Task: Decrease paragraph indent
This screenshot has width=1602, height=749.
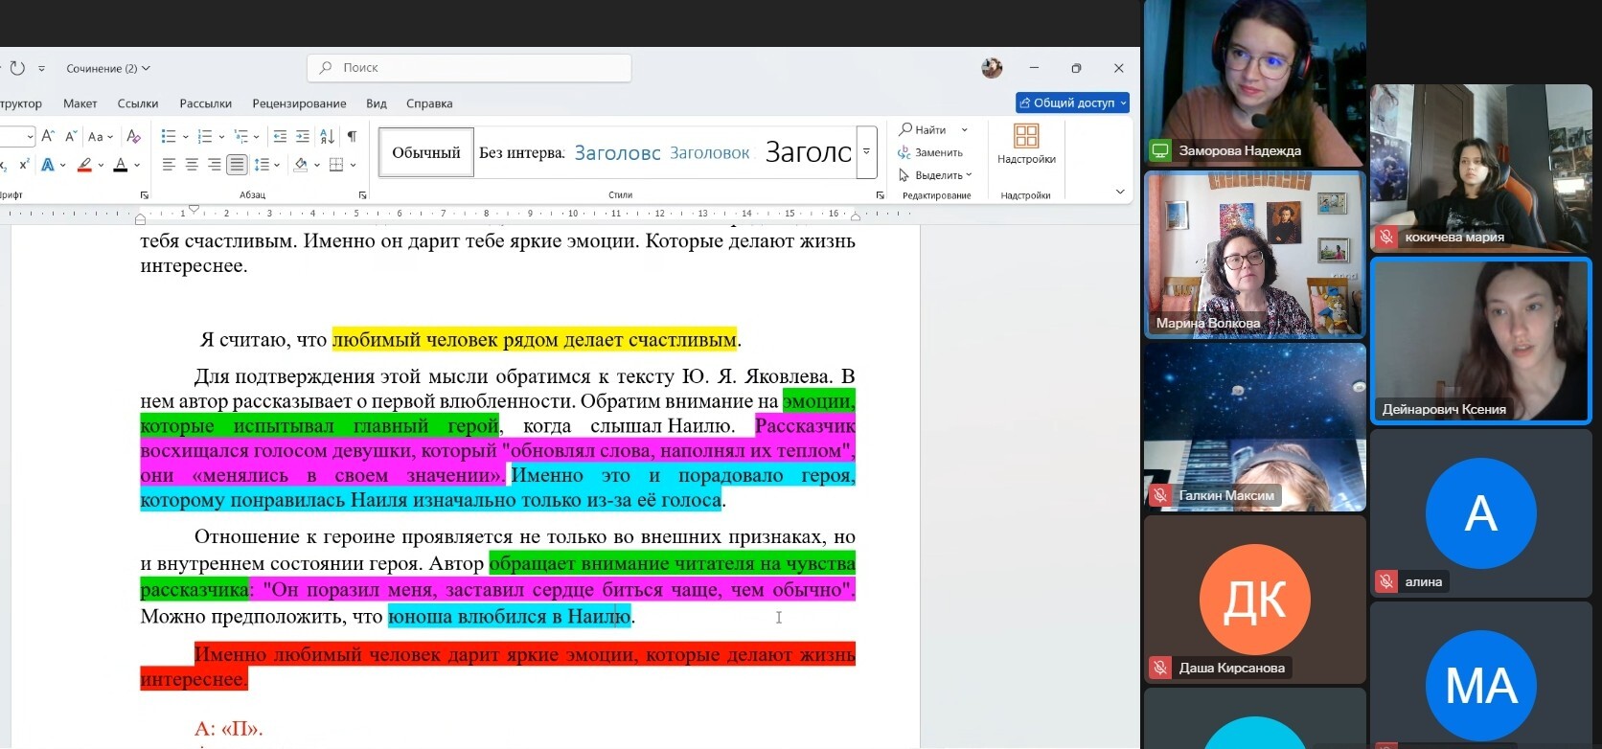Action: coord(280,136)
